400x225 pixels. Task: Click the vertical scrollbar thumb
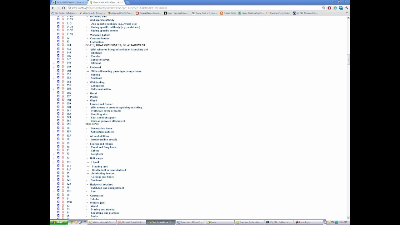pyautogui.click(x=348, y=59)
